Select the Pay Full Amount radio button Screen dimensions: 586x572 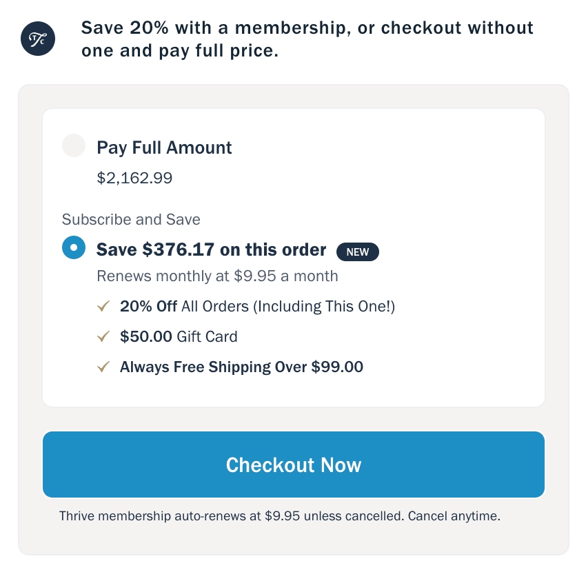[x=74, y=145]
